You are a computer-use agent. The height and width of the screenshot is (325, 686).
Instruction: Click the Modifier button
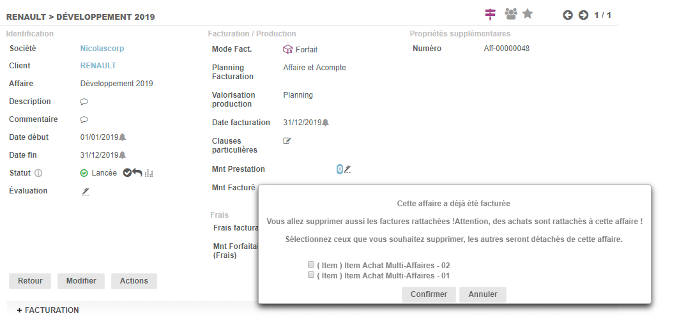click(x=80, y=281)
